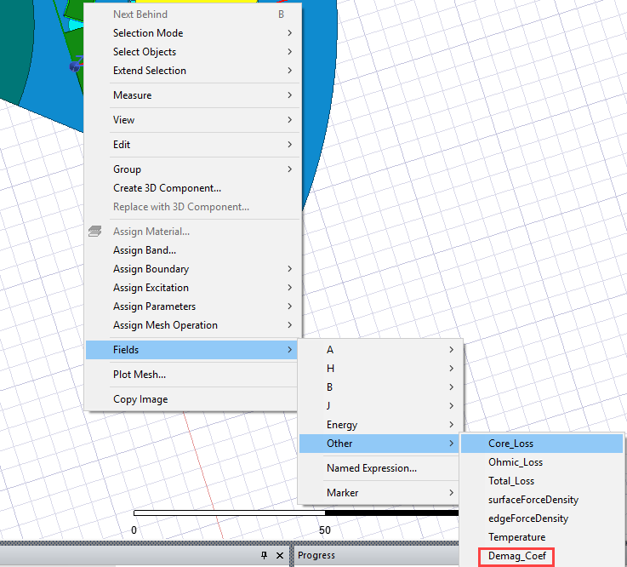Plot the Temperature field

coord(542,537)
